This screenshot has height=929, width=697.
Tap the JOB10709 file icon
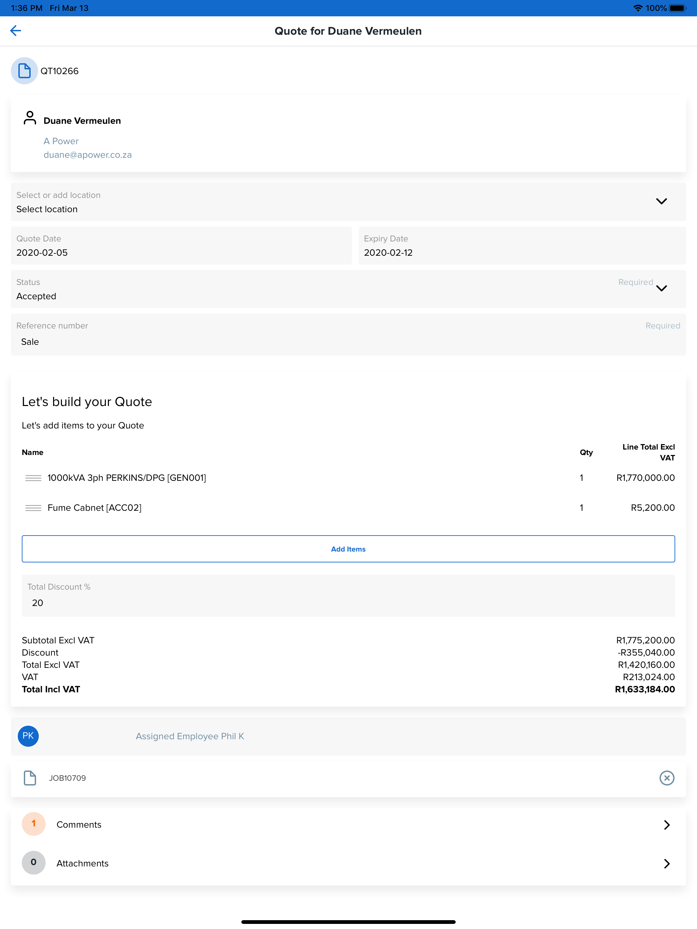(30, 778)
